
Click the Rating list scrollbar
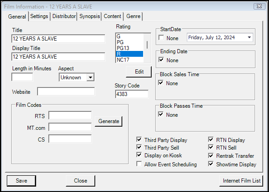(147, 48)
